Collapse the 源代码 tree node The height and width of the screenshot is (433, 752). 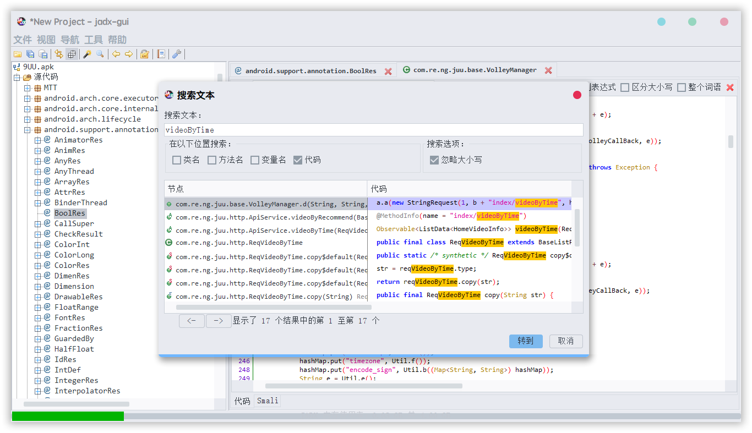pos(17,78)
